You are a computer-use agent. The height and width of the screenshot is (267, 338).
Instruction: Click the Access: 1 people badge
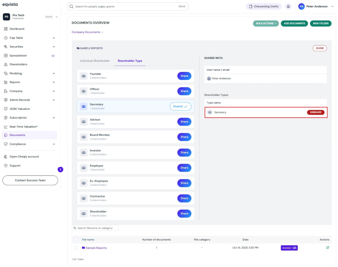[x=289, y=248]
